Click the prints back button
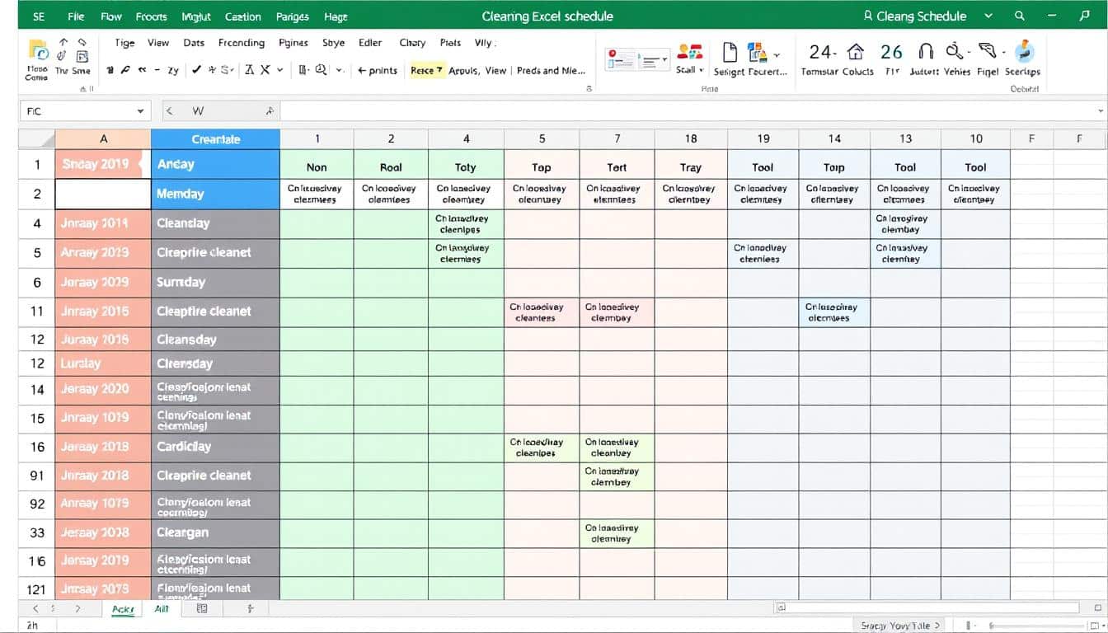1108x633 pixels. point(378,70)
